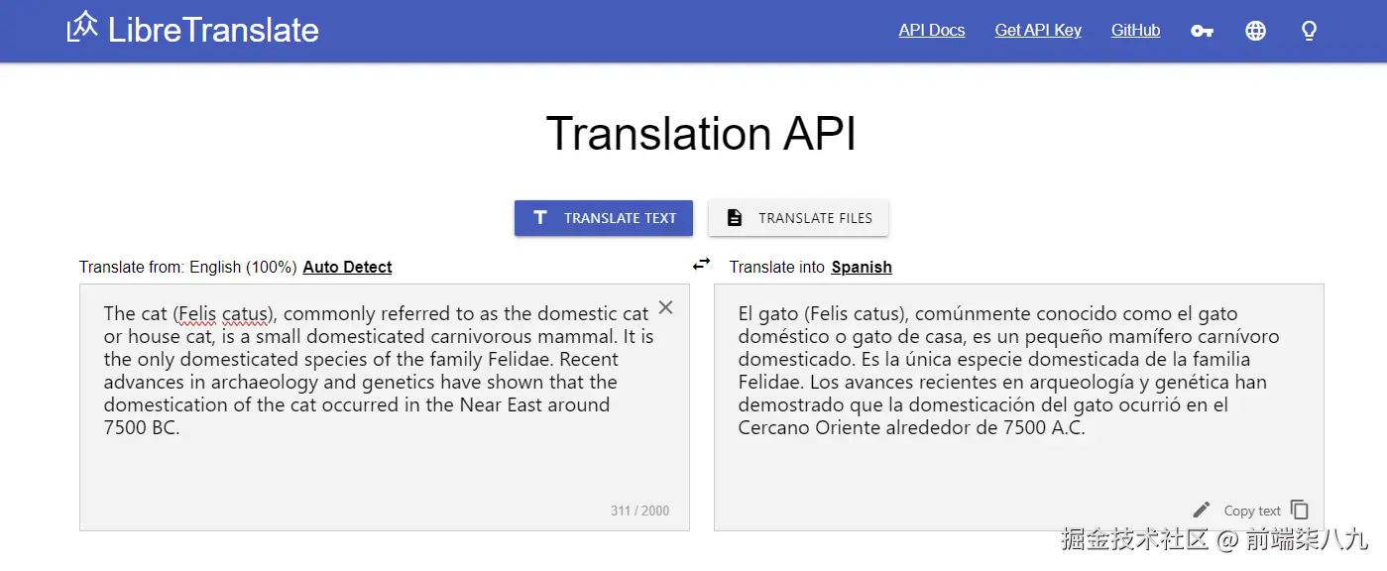The height and width of the screenshot is (571, 1387).
Task: Switch to Translate Files mode
Action: pos(798,218)
